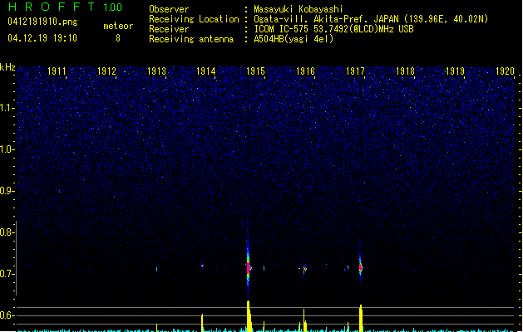This screenshot has height=332, width=523.
Task: Click the 1916 time axis marker
Action: [305, 71]
